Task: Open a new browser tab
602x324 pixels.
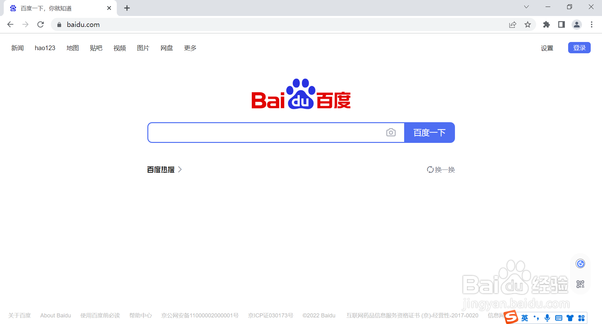Action: click(127, 8)
